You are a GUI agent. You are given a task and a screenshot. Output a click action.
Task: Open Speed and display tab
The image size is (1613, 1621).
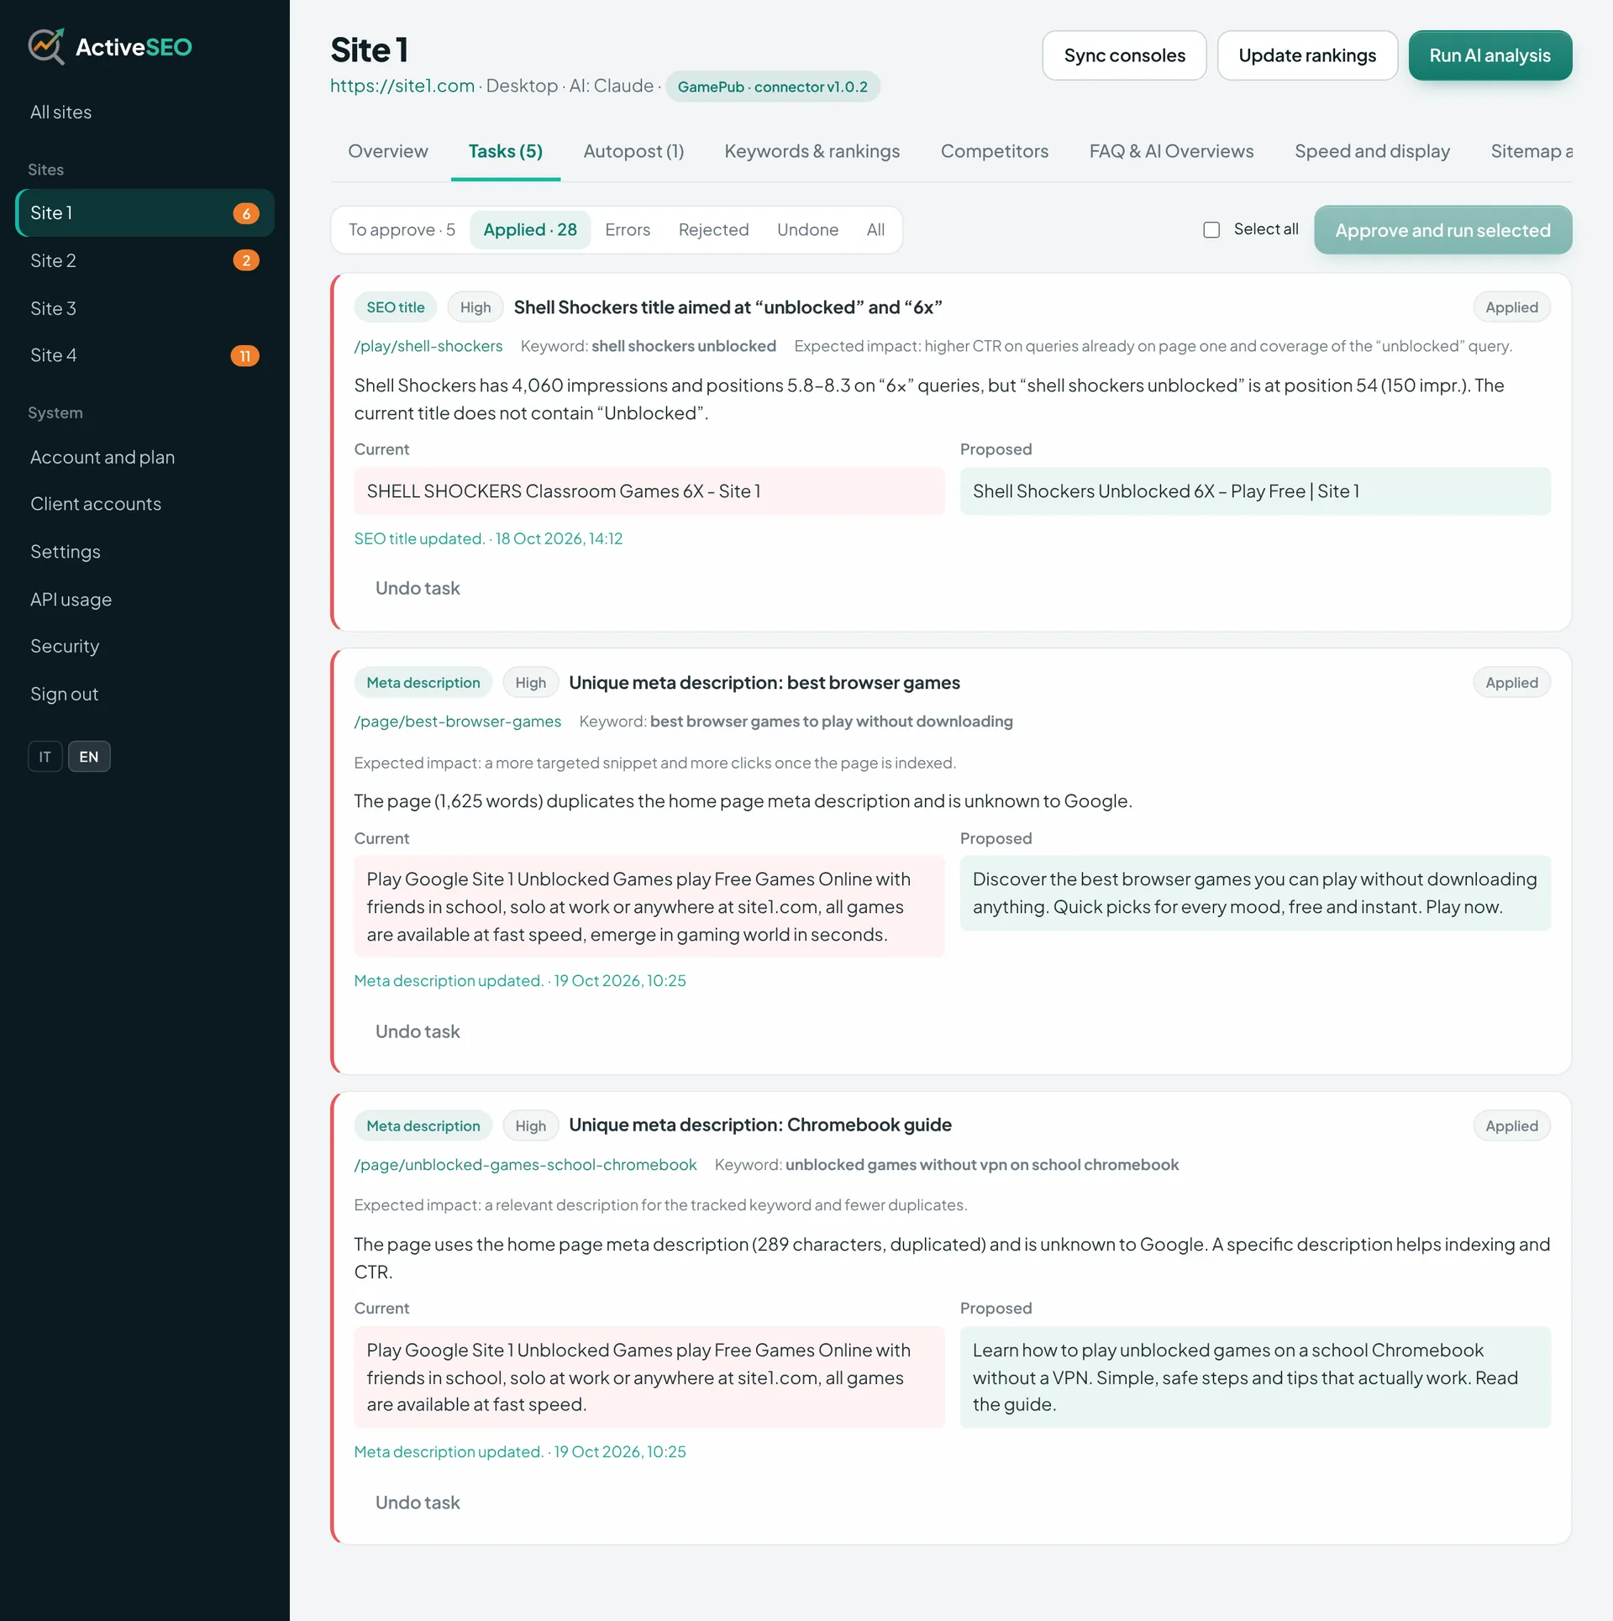pyautogui.click(x=1372, y=151)
